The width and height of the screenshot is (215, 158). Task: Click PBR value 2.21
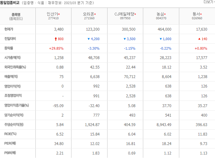pyautogui.click(x=60, y=153)
